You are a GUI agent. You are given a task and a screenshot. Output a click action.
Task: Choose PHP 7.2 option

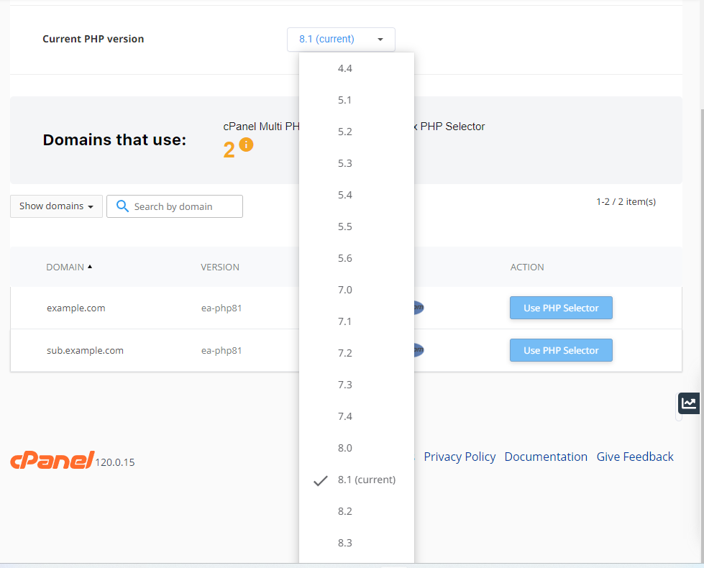click(357, 353)
